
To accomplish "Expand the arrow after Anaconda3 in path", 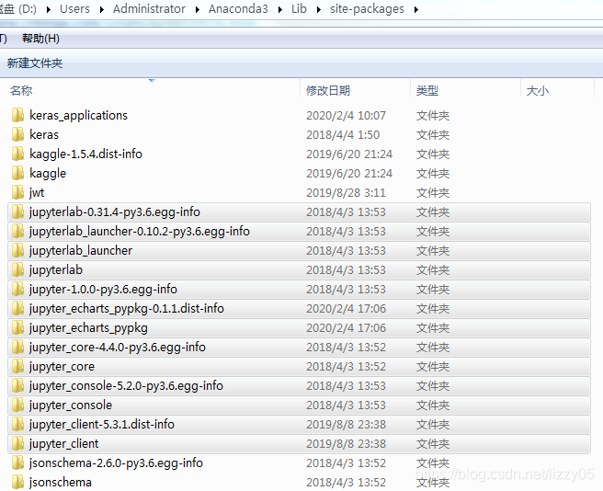I will tap(280, 9).
